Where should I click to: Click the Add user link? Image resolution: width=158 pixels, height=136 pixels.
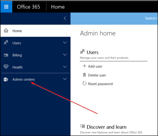click(95, 67)
